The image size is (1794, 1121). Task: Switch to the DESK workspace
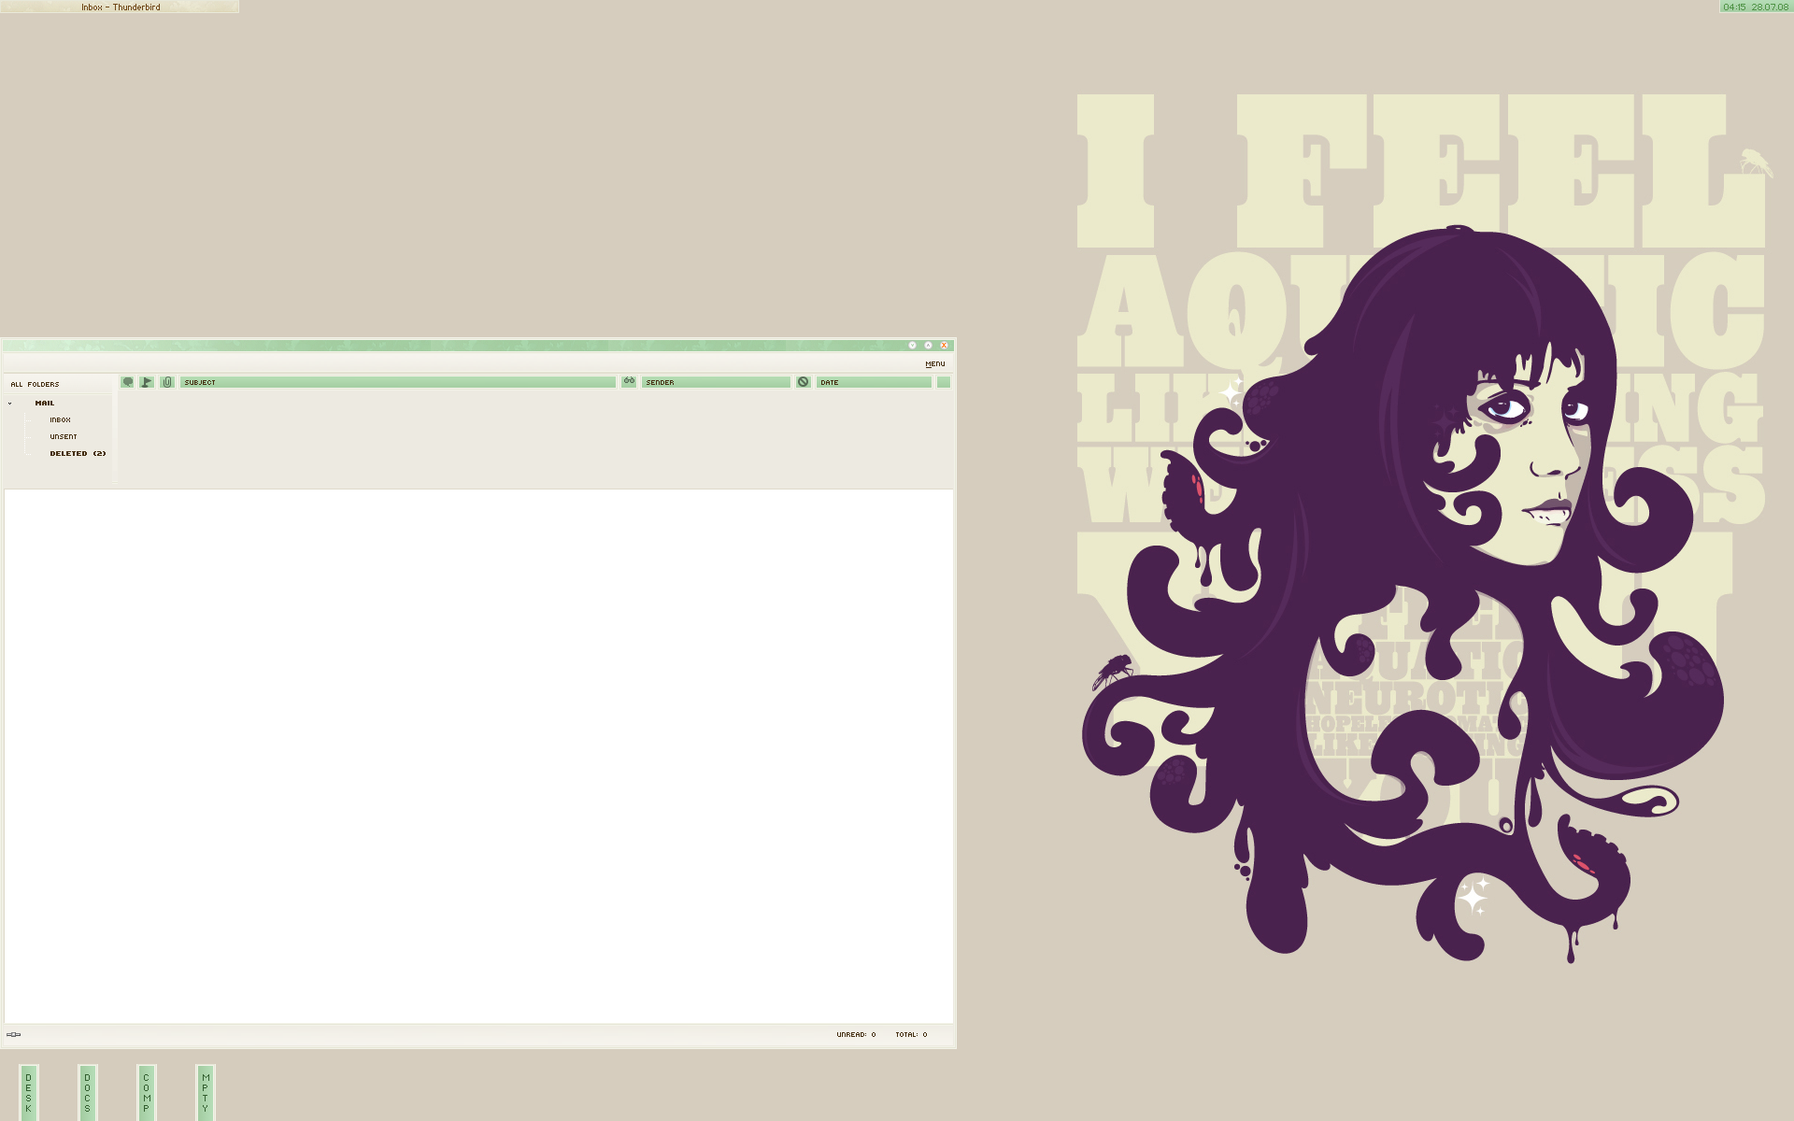tap(29, 1092)
